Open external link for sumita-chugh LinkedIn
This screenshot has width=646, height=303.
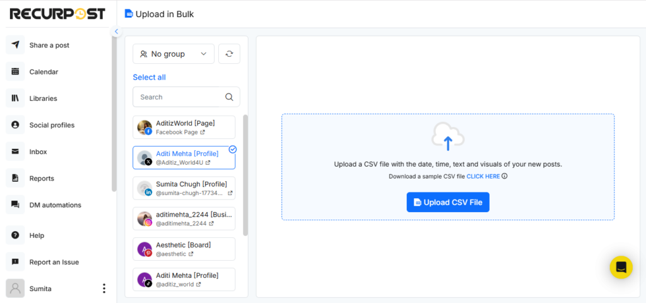[230, 193]
